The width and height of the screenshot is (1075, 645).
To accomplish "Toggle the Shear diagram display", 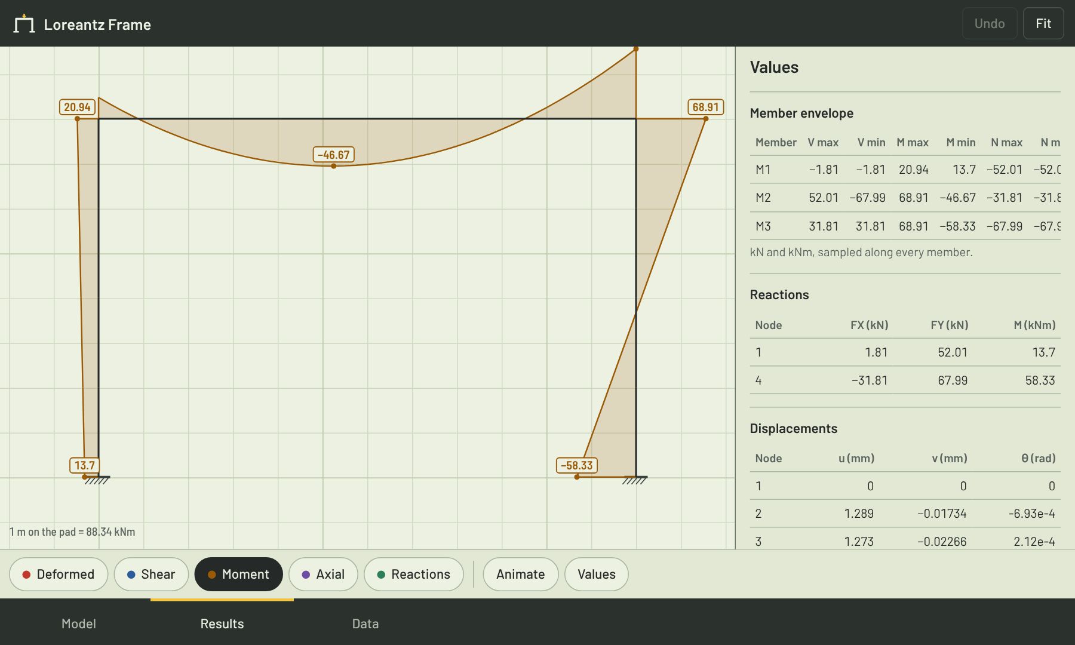I will click(x=151, y=575).
